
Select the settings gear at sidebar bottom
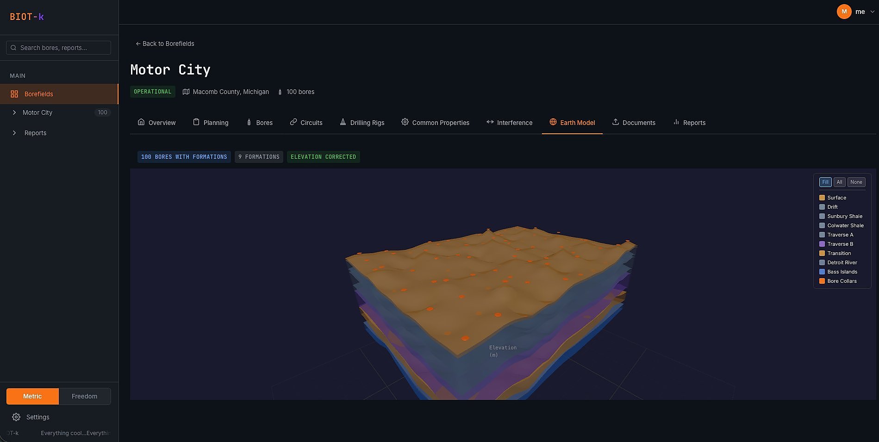[x=16, y=417]
